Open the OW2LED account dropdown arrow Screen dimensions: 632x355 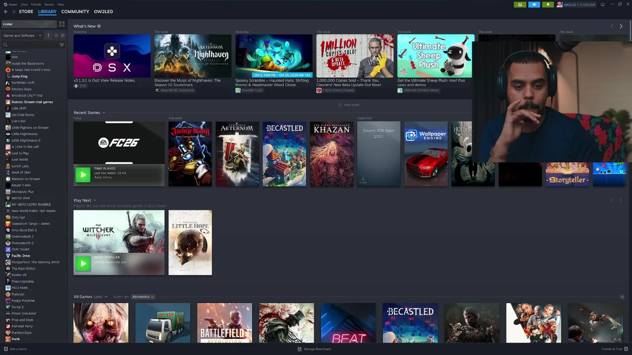(x=579, y=4)
